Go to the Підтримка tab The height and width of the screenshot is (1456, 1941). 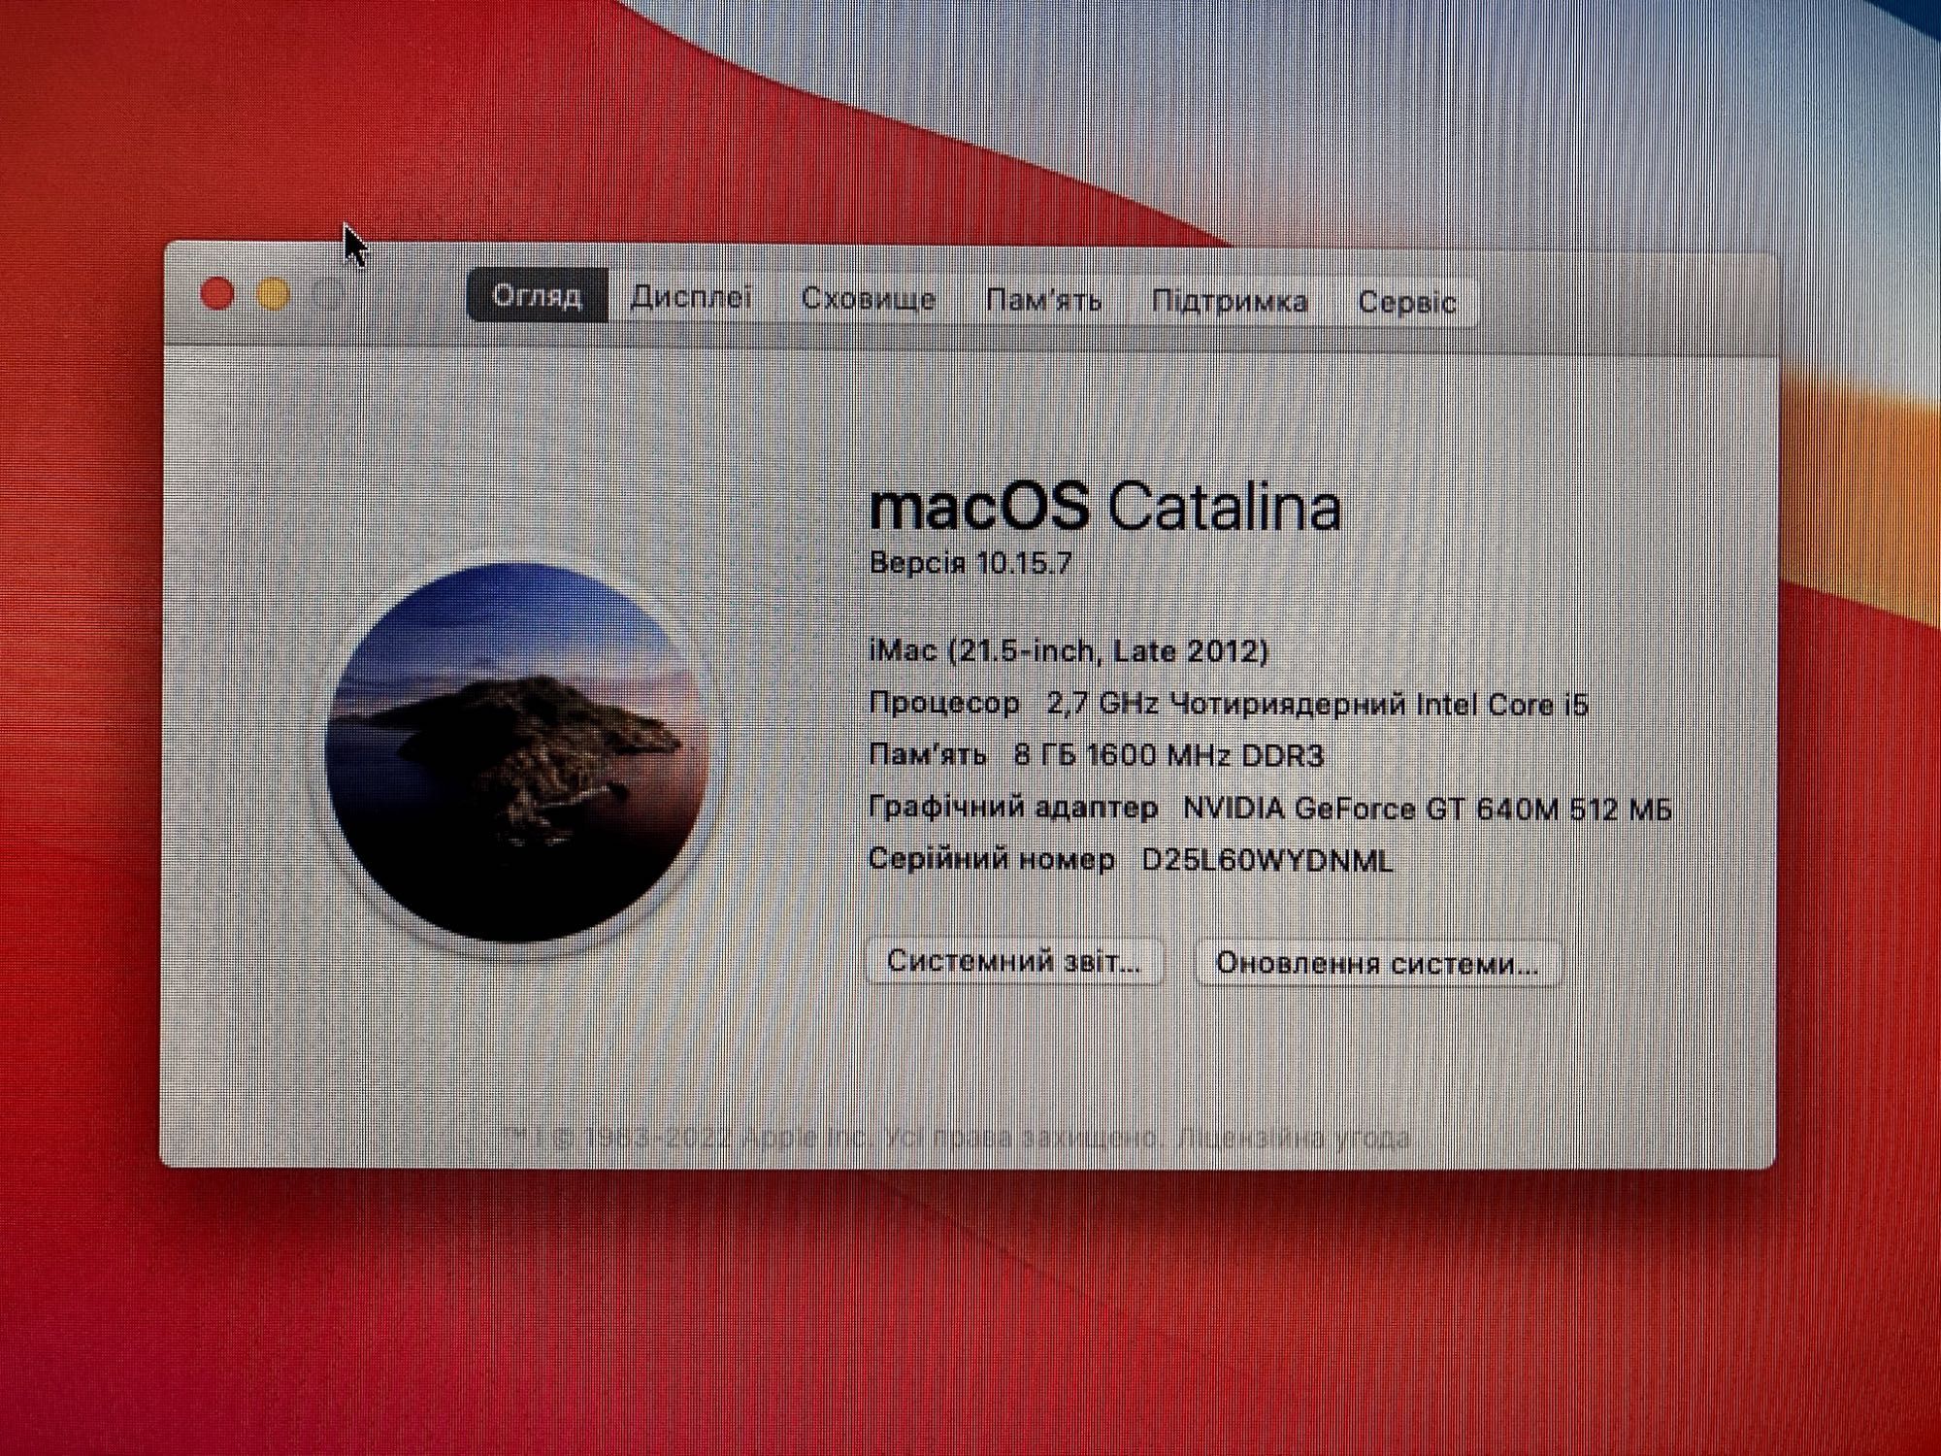[1230, 302]
